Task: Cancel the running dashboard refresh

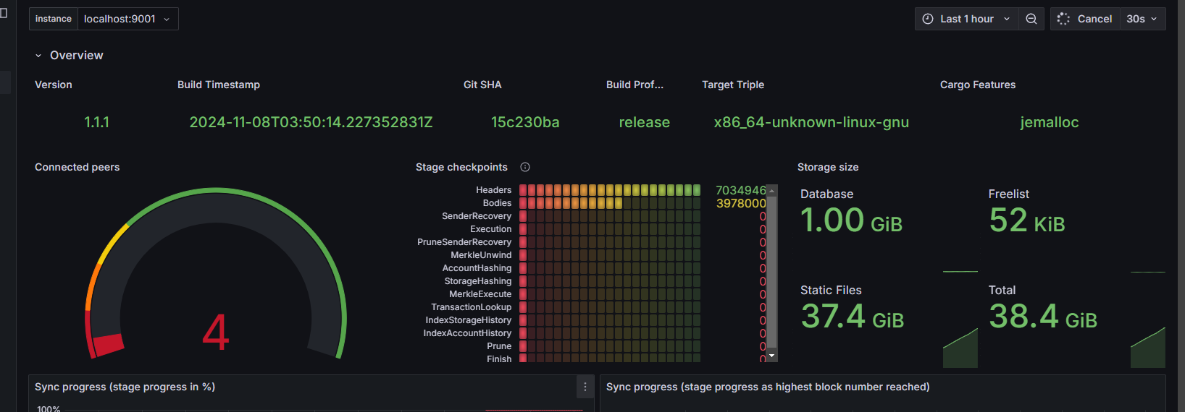Action: [x=1094, y=19]
